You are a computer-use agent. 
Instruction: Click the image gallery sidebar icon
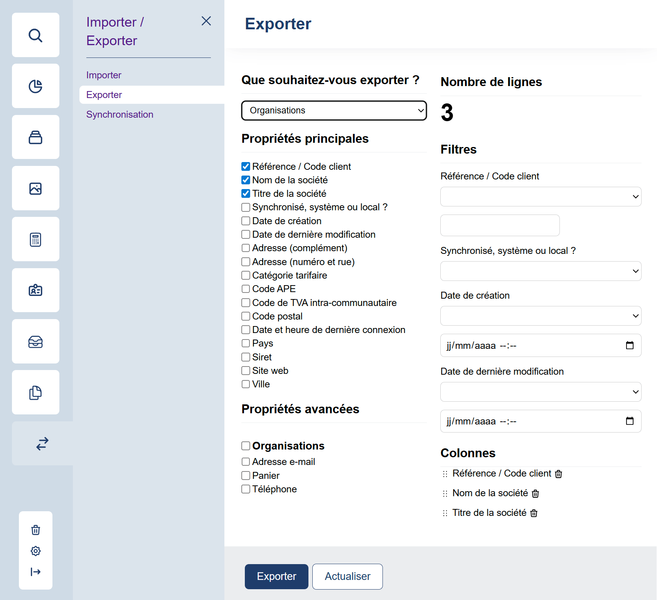click(x=35, y=188)
